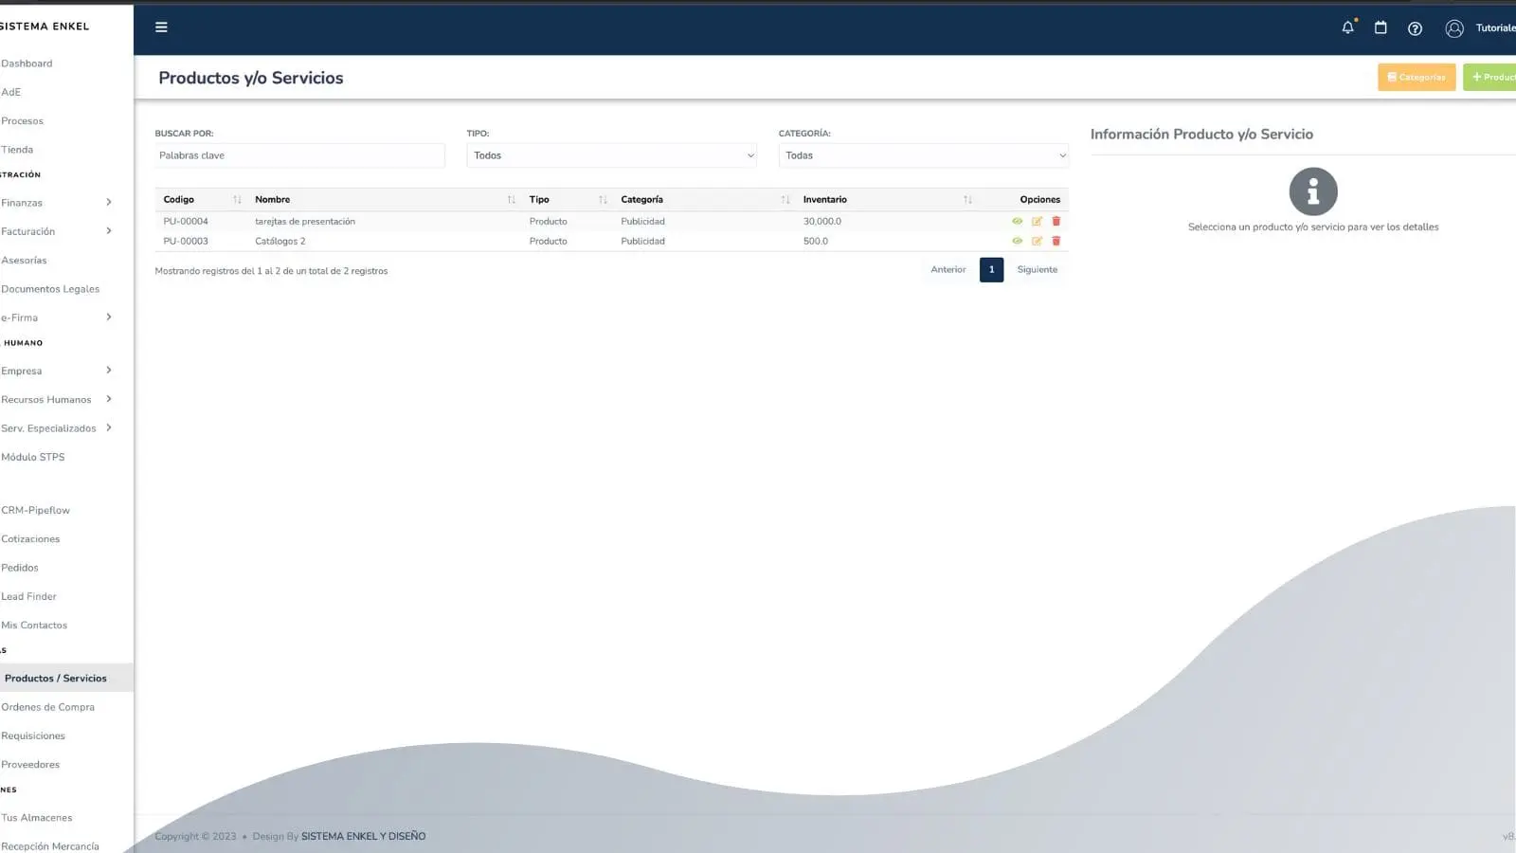This screenshot has height=853, width=1516.
Task: View details of tarejtas de presentación
Action: point(1017,222)
